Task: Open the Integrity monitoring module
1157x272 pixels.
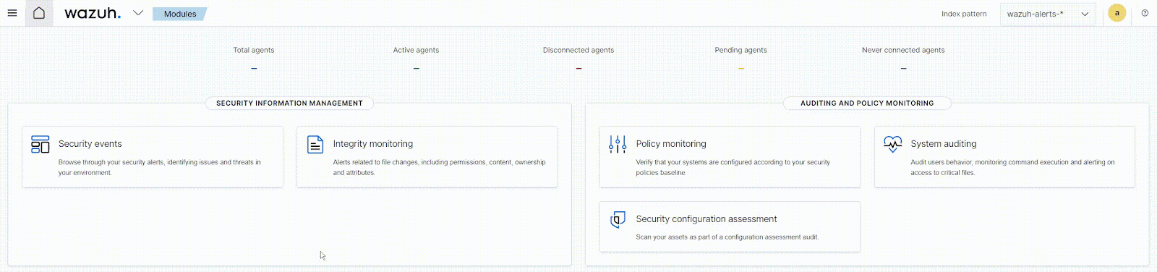Action: [x=427, y=157]
